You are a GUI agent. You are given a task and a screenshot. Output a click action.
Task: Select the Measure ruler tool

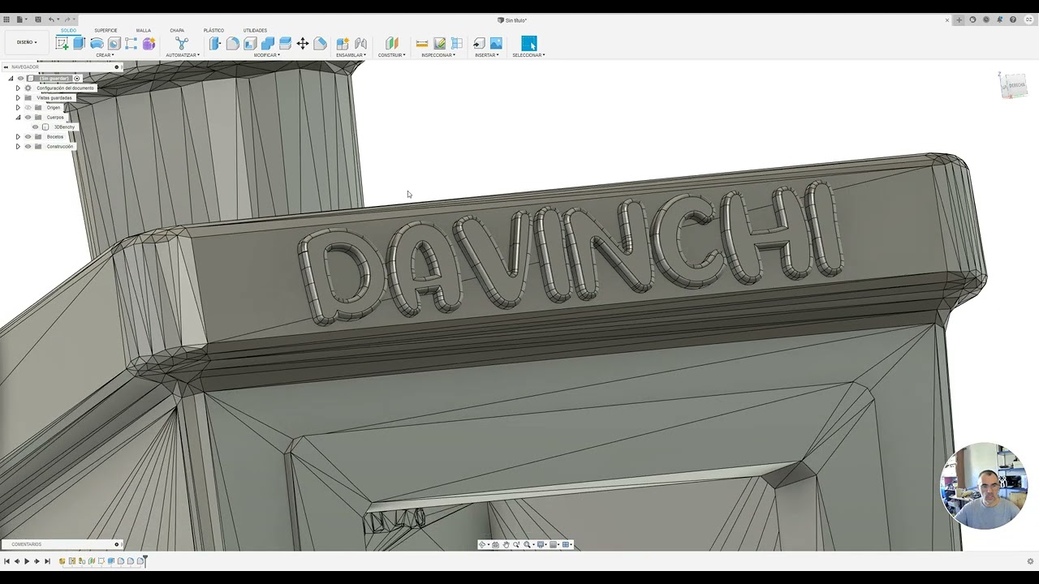[422, 43]
